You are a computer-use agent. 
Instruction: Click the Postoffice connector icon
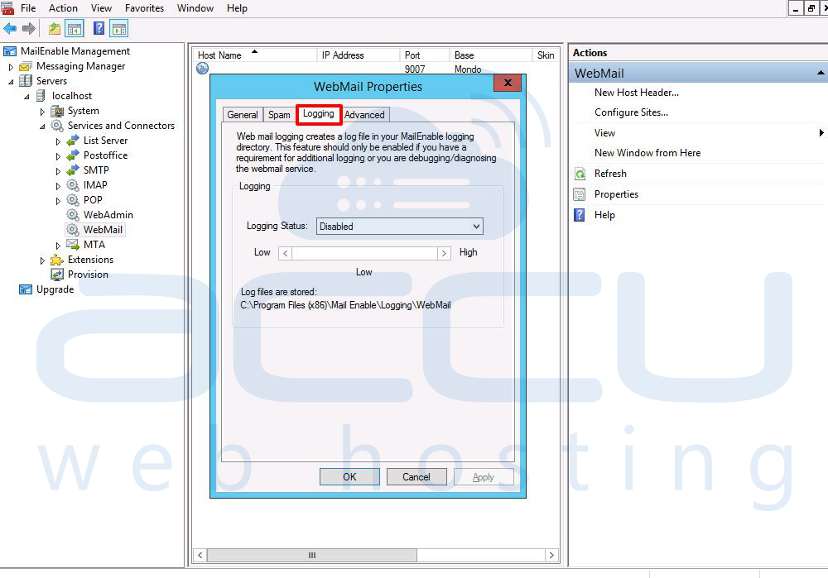73,155
